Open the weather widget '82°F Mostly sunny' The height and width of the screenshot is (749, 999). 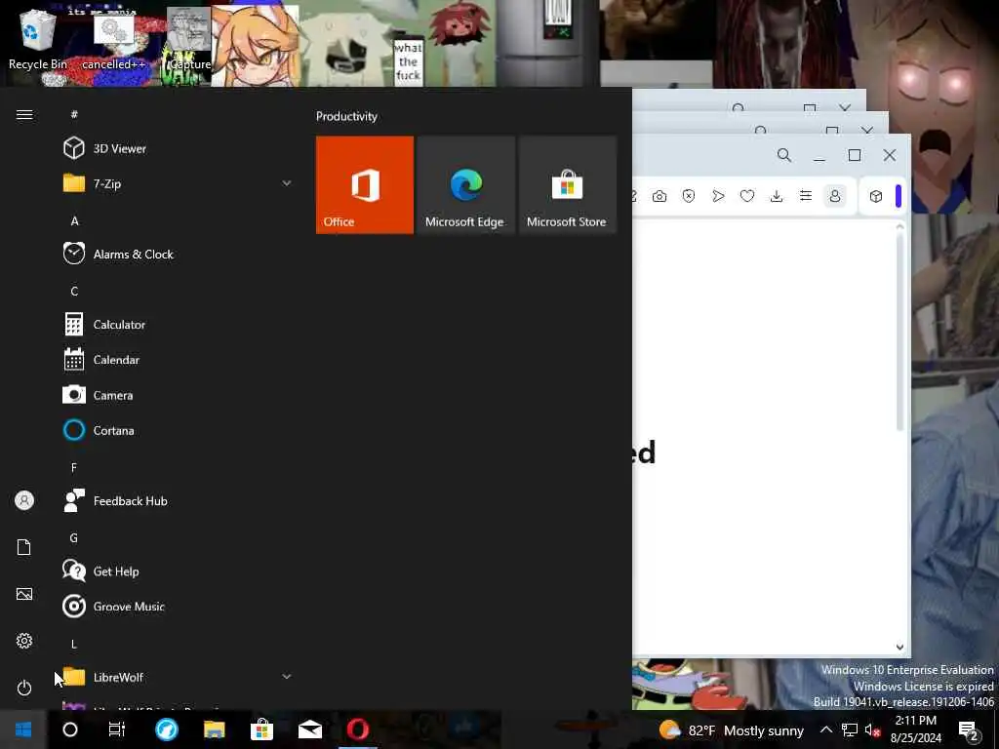click(732, 730)
